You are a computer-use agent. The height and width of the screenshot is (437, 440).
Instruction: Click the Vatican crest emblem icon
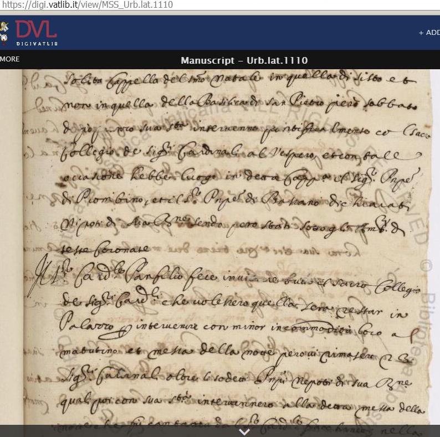tap(4, 33)
